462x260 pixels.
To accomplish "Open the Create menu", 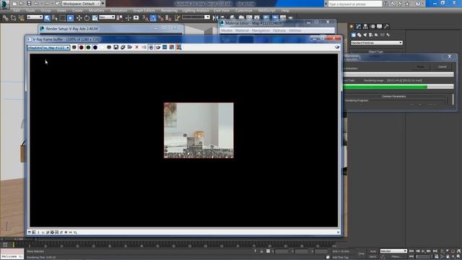I will (x=77, y=11).
